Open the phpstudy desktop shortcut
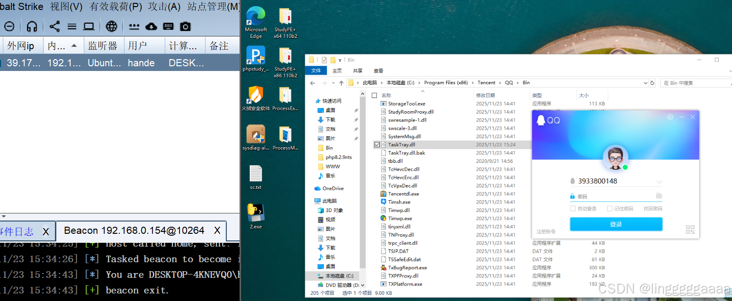This screenshot has width=732, height=301. click(256, 59)
